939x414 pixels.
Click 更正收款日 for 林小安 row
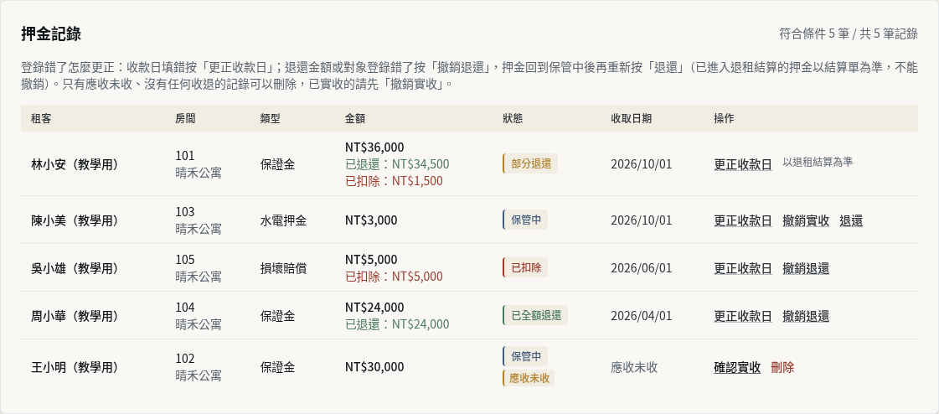[743, 164]
